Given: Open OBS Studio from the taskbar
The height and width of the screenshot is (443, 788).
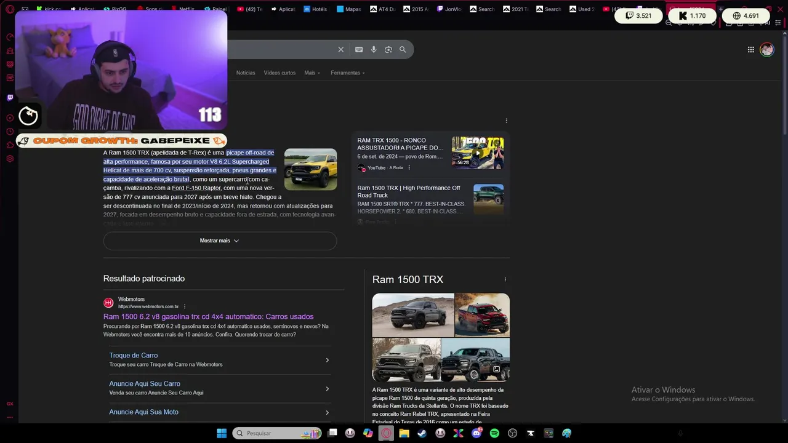Looking at the screenshot, I should click(x=512, y=433).
